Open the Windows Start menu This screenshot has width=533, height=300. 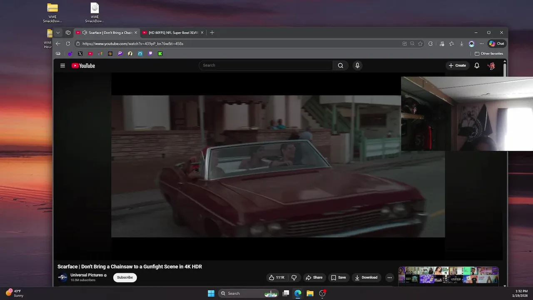[x=211, y=293]
